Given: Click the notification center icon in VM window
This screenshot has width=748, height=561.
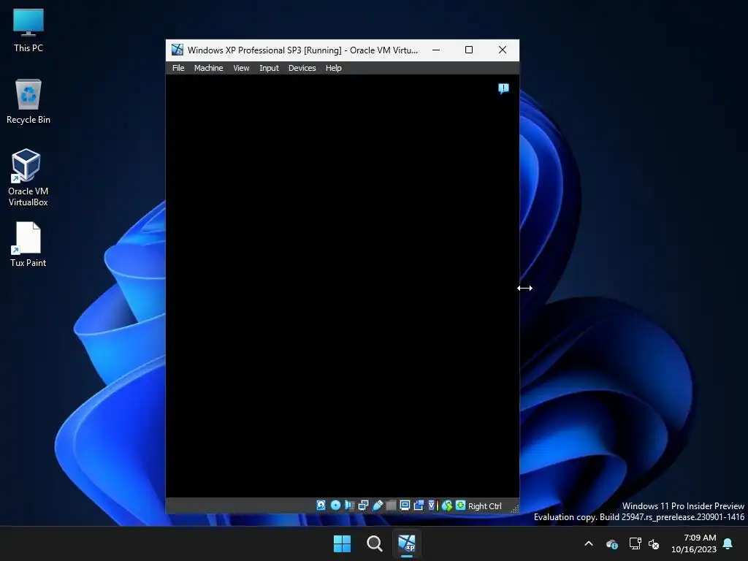Looking at the screenshot, I should 503,88.
